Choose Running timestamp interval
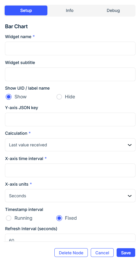The height and width of the screenshot is (261, 139). point(9,218)
